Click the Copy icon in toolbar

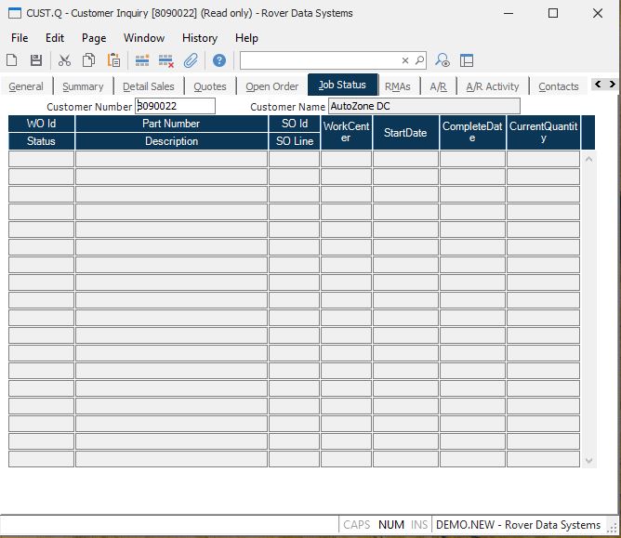(88, 60)
